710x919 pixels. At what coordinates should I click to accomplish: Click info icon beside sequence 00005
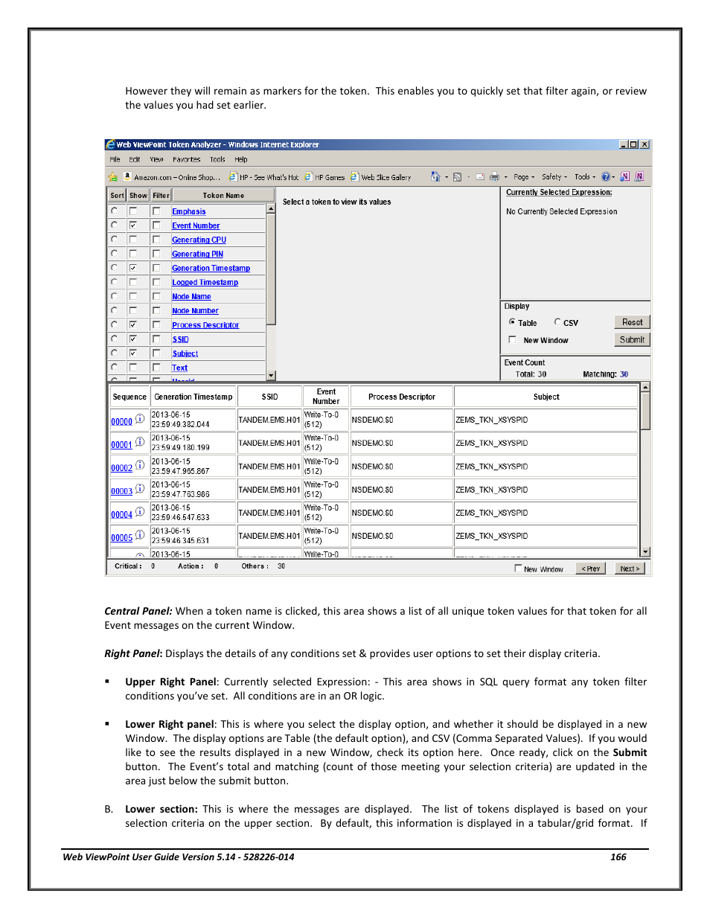(x=140, y=534)
